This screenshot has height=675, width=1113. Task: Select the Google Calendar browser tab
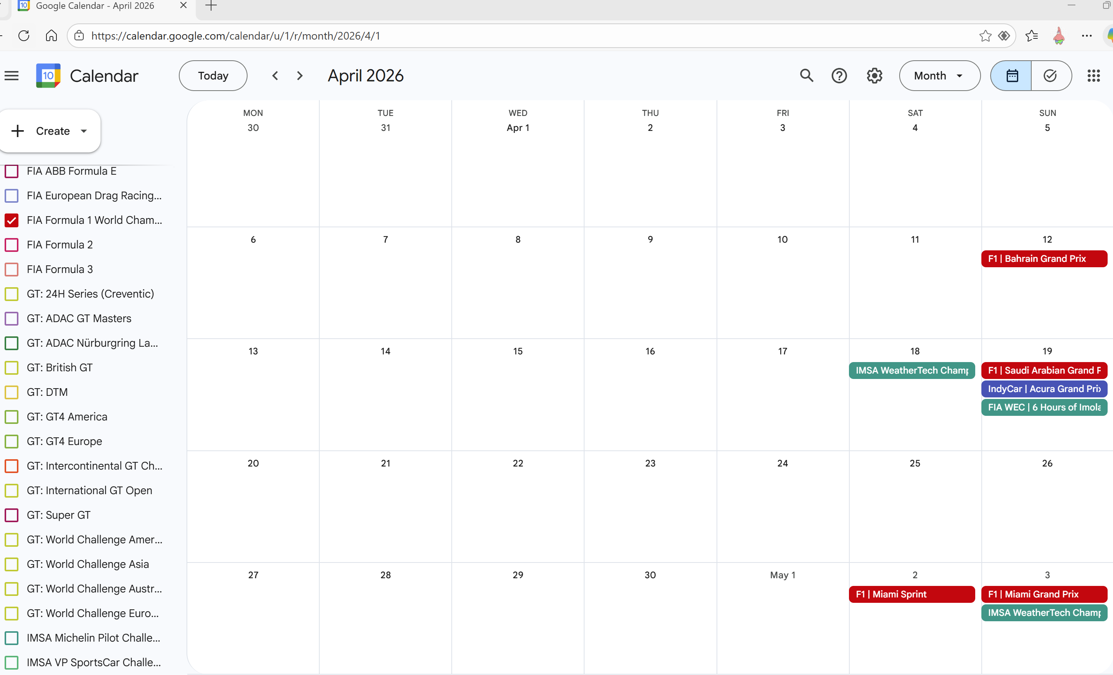(95, 6)
